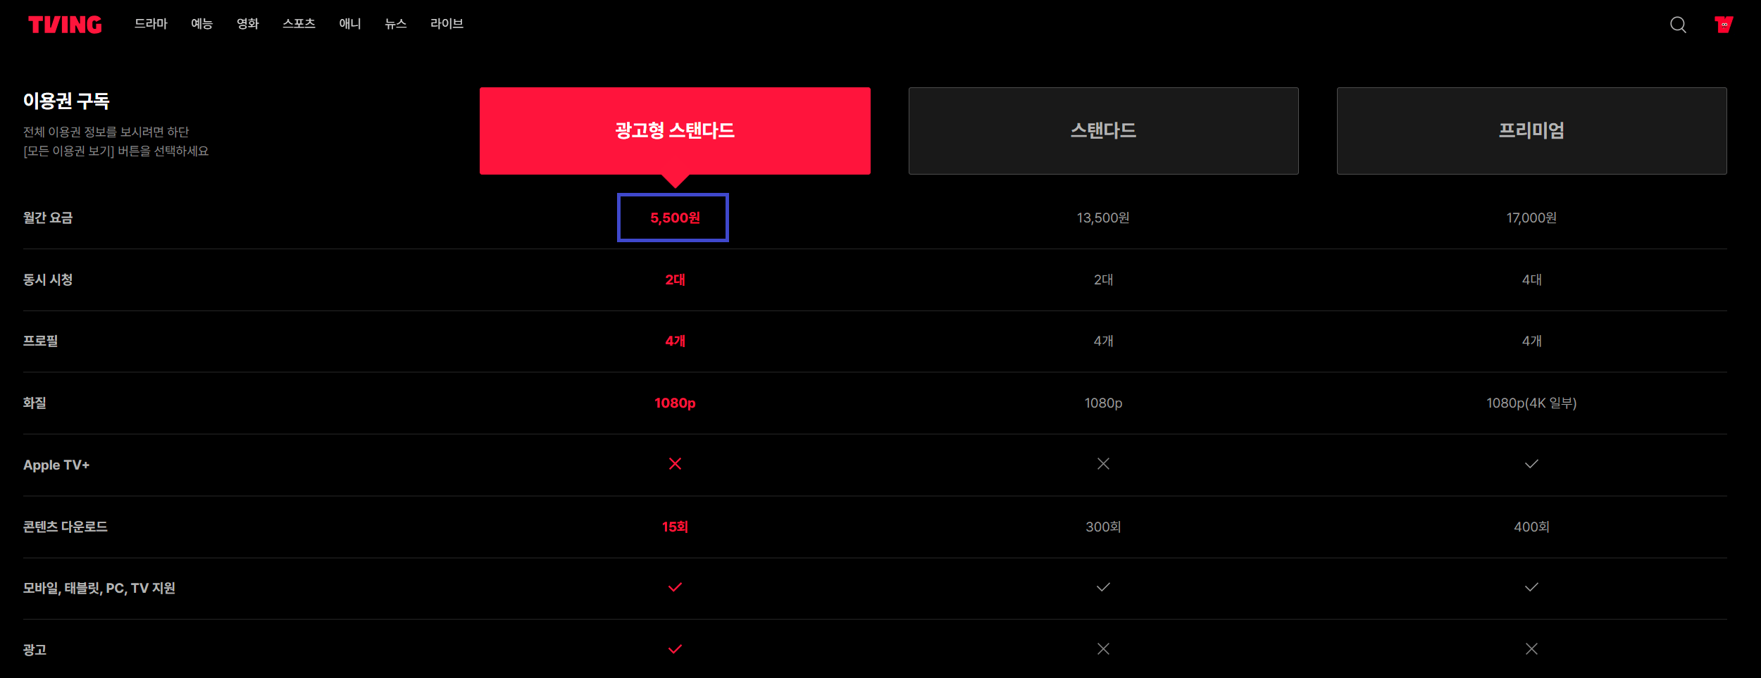Open the 애니 menu item
This screenshot has width=1761, height=678.
(x=350, y=24)
